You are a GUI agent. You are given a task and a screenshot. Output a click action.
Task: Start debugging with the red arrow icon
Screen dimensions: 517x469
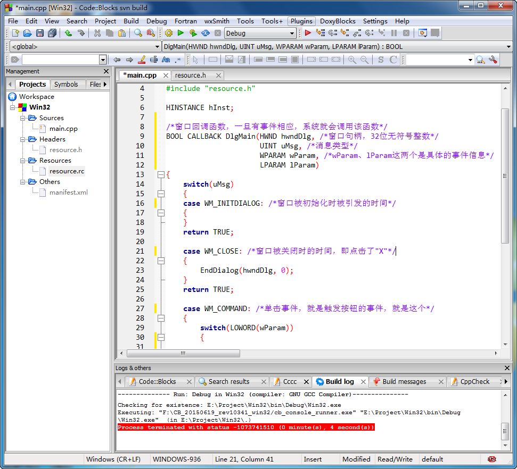click(308, 33)
